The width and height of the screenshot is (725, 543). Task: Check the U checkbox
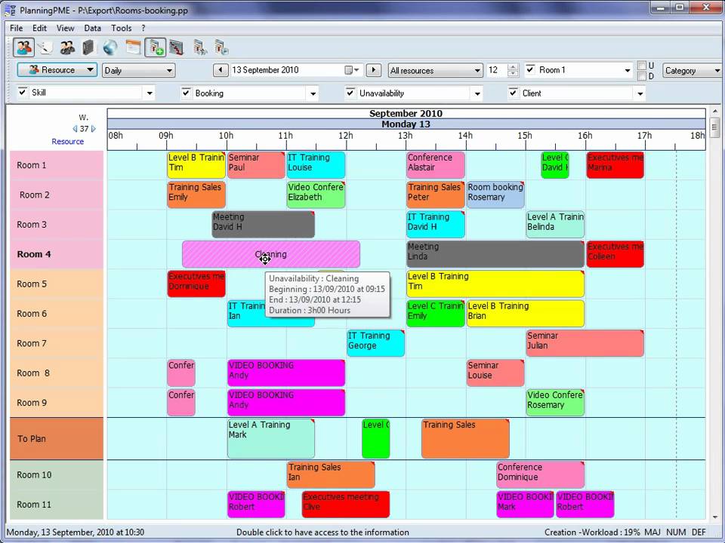click(642, 65)
